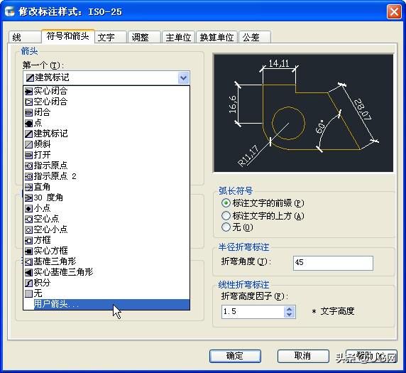Pick the 实心方框 arrowhead icon
Screen dimensions: 406x373
point(28,251)
